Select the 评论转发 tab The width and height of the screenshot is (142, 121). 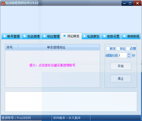coord(71,36)
